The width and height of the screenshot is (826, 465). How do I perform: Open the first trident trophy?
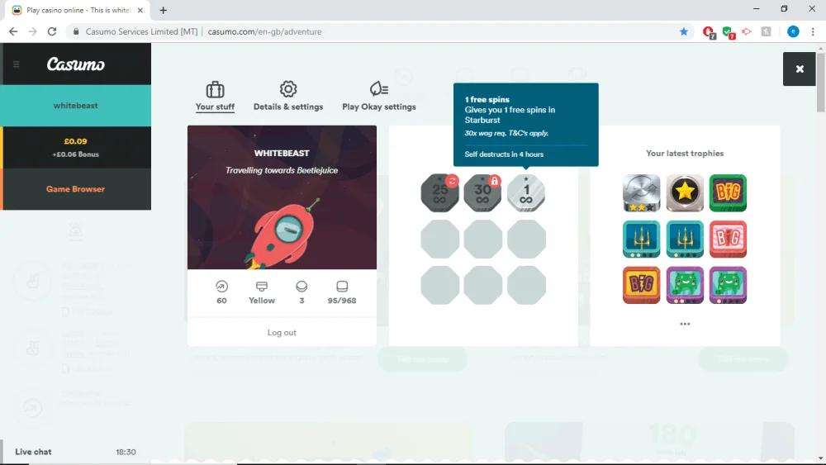pyautogui.click(x=641, y=239)
